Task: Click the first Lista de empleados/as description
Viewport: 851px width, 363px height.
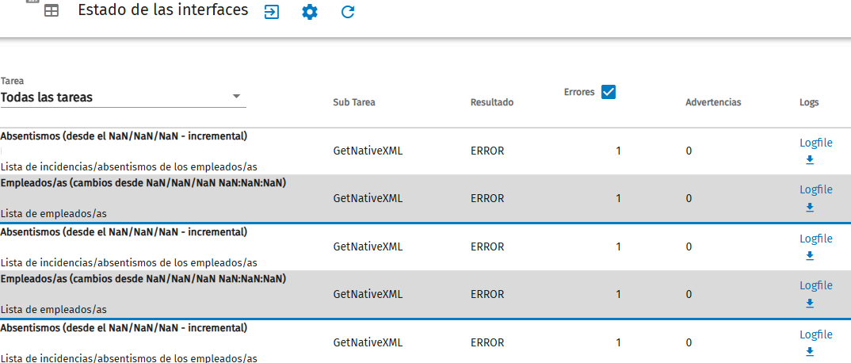Action: [53, 214]
